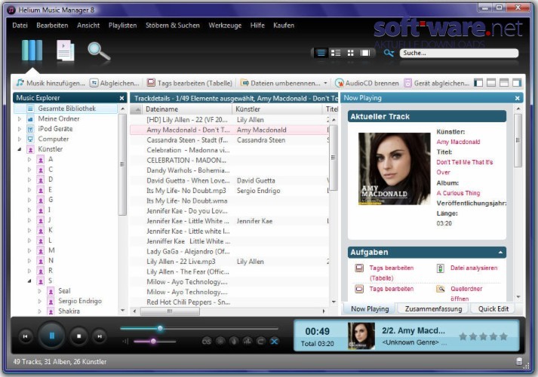Toggle right panel layout icon
538x377 pixels.
click(517, 83)
